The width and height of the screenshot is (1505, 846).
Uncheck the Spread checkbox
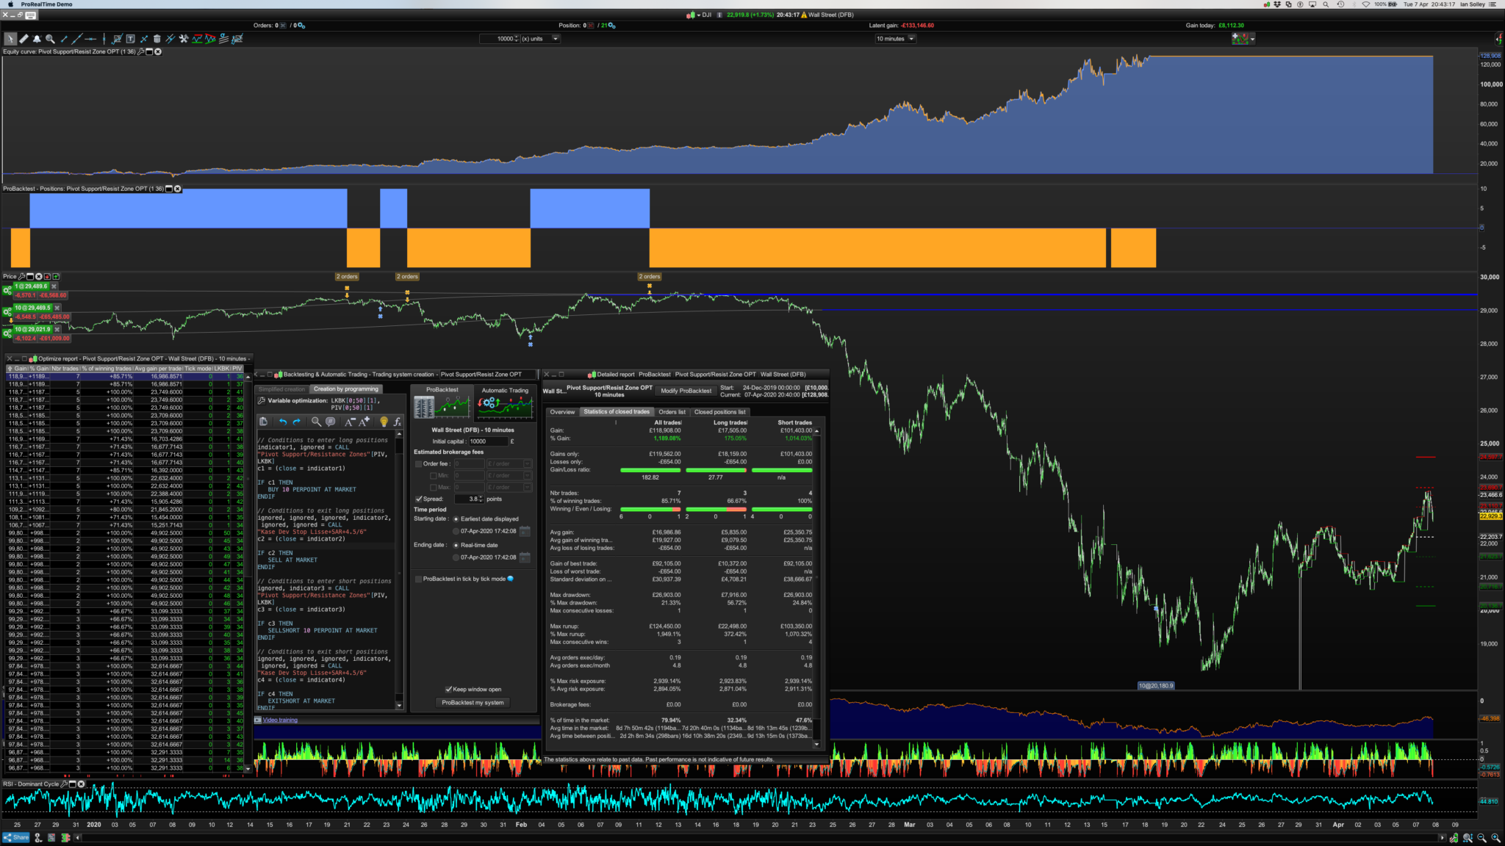[419, 499]
